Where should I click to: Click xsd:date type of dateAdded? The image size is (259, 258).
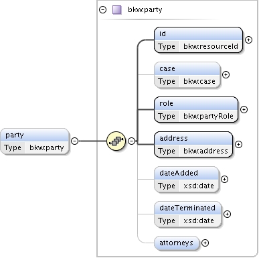(199, 186)
